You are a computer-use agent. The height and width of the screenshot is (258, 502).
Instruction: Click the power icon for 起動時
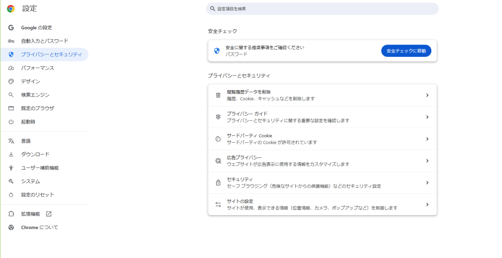pos(11,122)
